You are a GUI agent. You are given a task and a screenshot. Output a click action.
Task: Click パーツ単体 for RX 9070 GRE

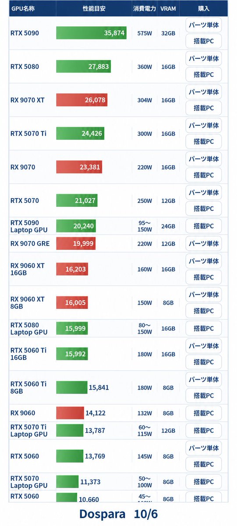click(204, 243)
